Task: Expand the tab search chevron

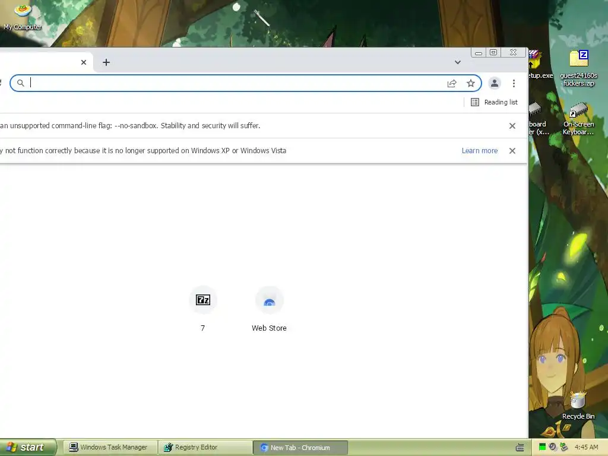Action: tap(458, 62)
